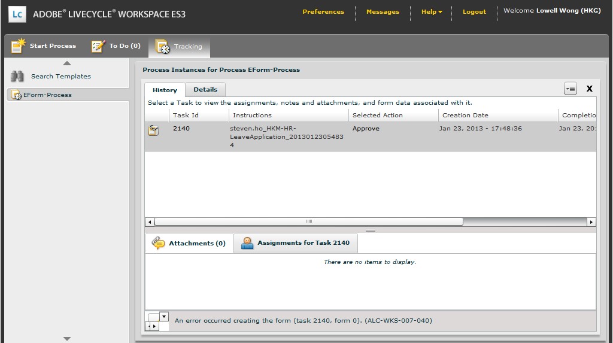The height and width of the screenshot is (343, 613).
Task: Click the To Do pencil checklist icon
Action: coord(98,46)
